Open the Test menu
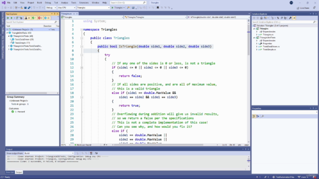319x179 pixels. click(56, 2)
